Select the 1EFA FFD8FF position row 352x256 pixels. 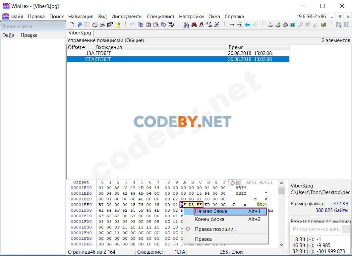coord(178,59)
